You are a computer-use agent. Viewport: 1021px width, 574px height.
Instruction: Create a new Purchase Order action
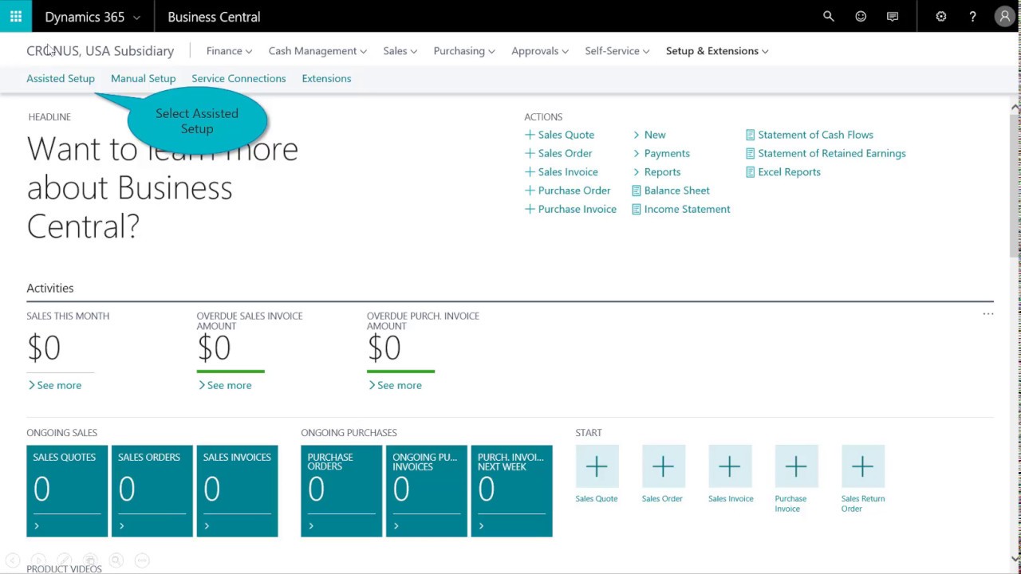point(567,191)
